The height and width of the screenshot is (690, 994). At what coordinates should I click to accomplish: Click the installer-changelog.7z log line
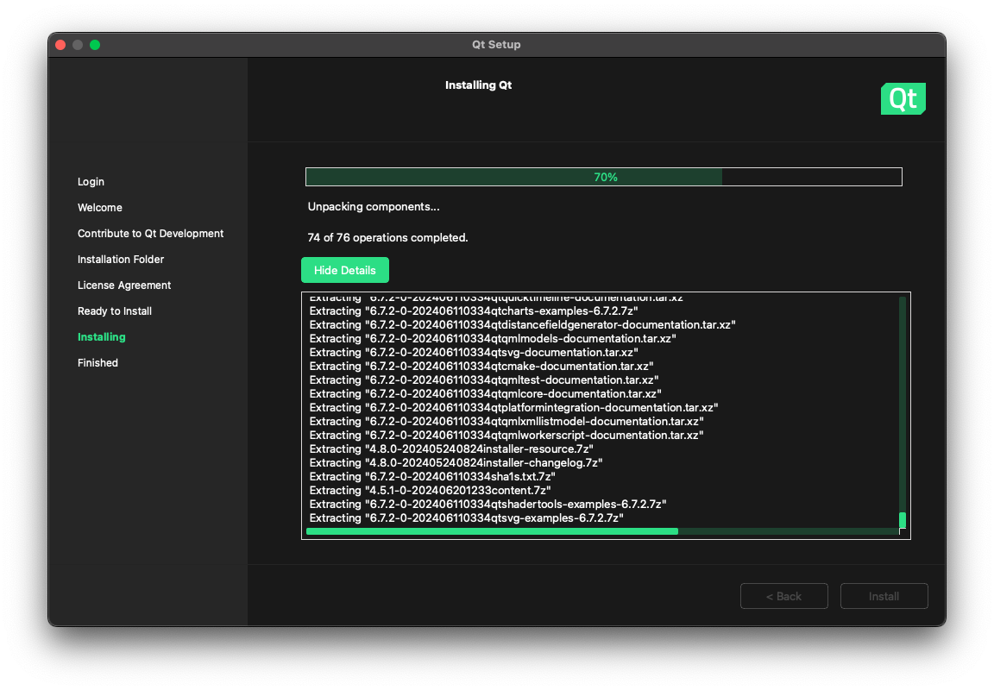[456, 463]
